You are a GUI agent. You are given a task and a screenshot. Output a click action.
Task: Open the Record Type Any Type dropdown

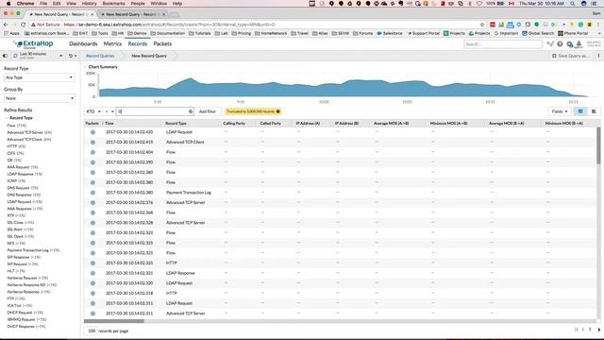point(40,77)
